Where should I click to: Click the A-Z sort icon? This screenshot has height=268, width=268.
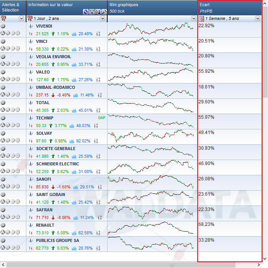click(x=98, y=12)
